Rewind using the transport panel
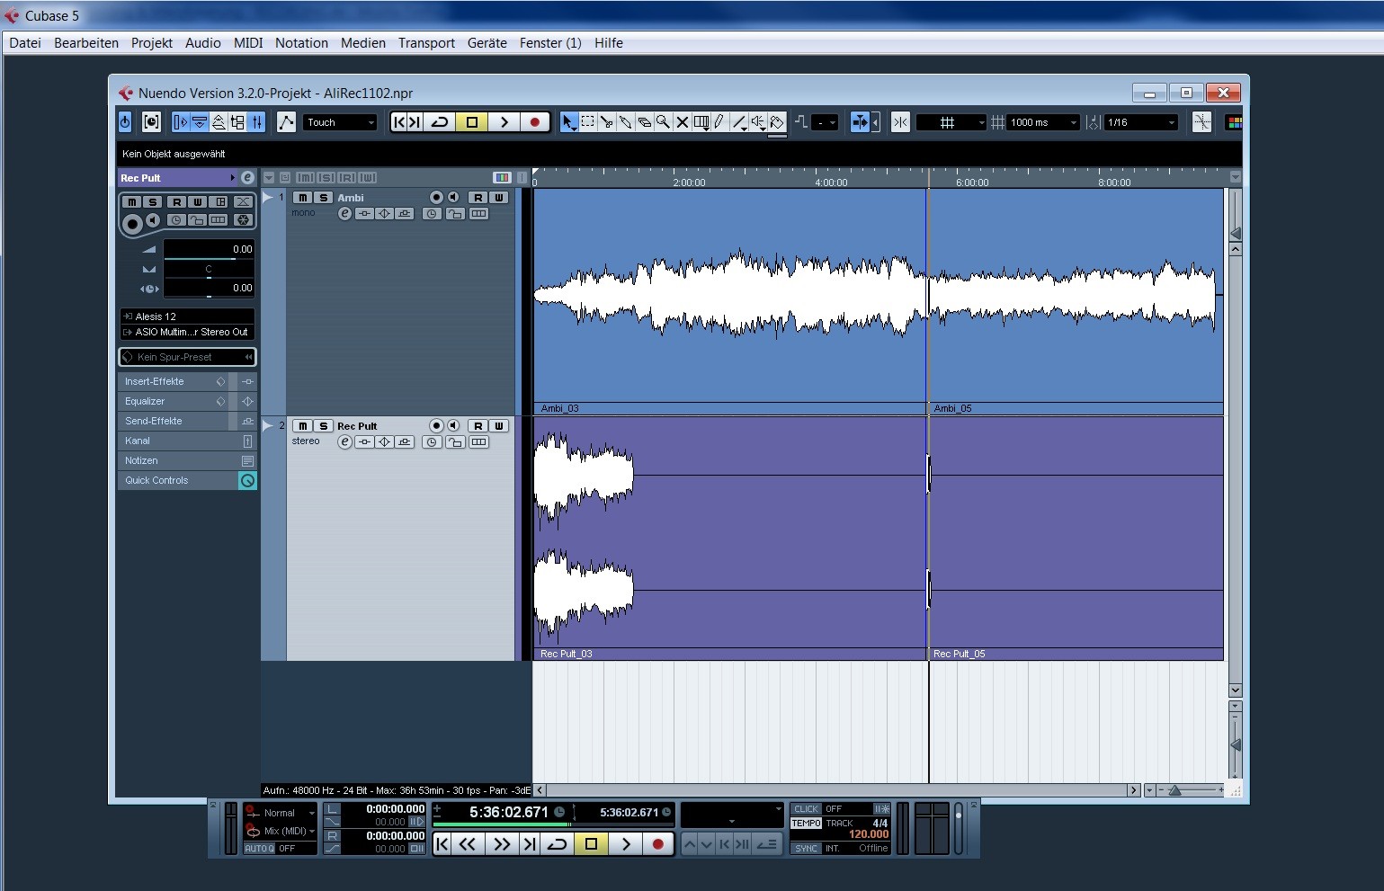The width and height of the screenshot is (1384, 891). [468, 843]
